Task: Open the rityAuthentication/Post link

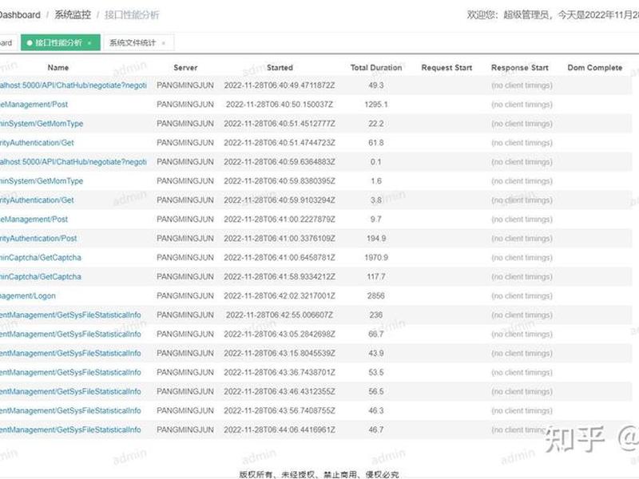Action: pos(38,239)
